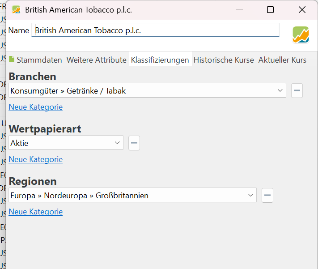Click Neue Kategorie link under Wertpapierart
The width and height of the screenshot is (318, 269).
(36, 159)
